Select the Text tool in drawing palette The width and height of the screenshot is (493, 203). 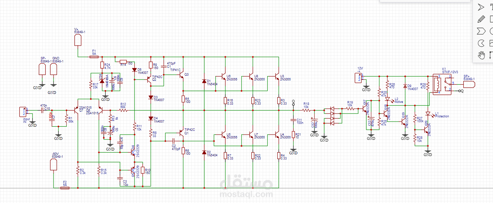click(491, 7)
